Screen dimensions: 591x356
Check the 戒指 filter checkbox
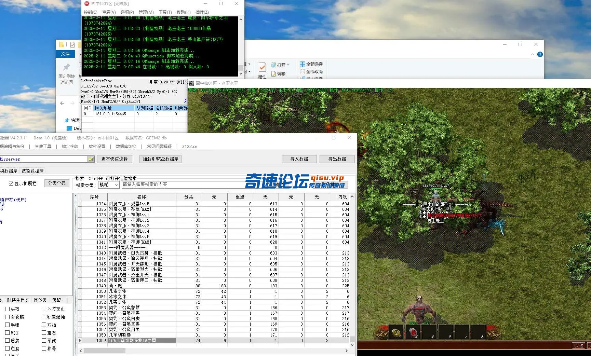tap(44, 325)
